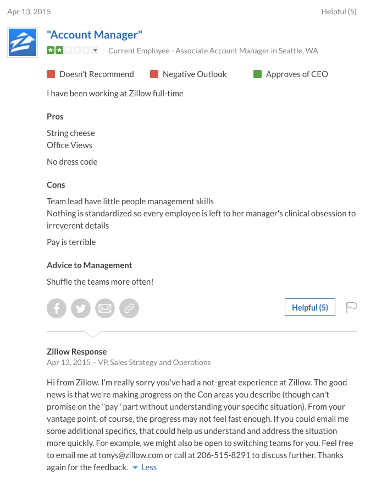Click small triangle beside Less

135,467
